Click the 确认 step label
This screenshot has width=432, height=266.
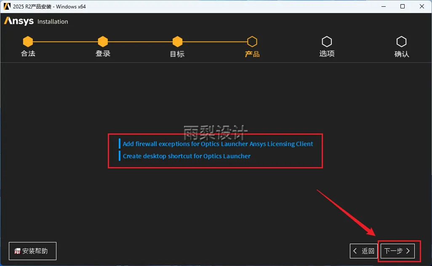402,54
